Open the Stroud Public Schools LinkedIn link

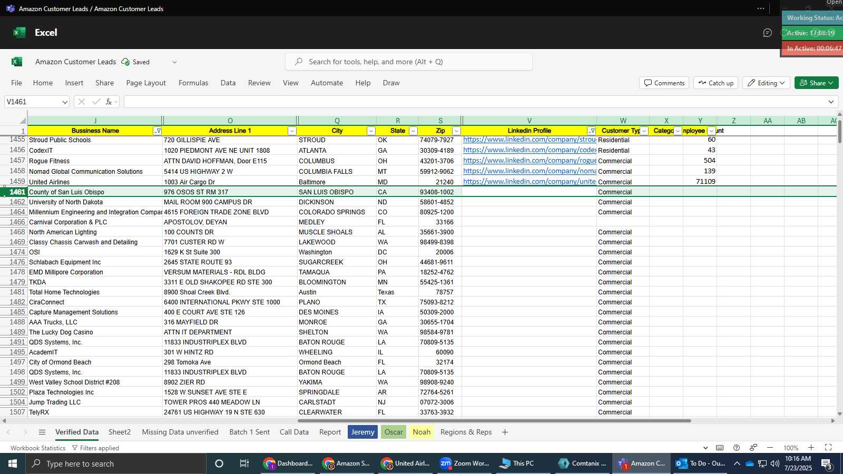530,140
